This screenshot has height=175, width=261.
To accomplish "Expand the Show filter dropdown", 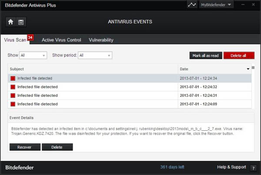I will coord(33,55).
